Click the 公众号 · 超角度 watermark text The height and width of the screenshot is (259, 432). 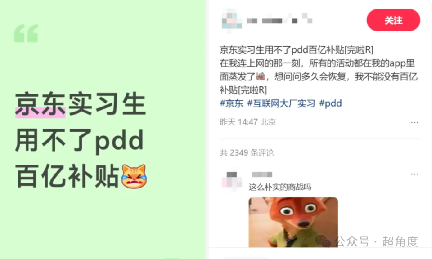tap(376, 241)
